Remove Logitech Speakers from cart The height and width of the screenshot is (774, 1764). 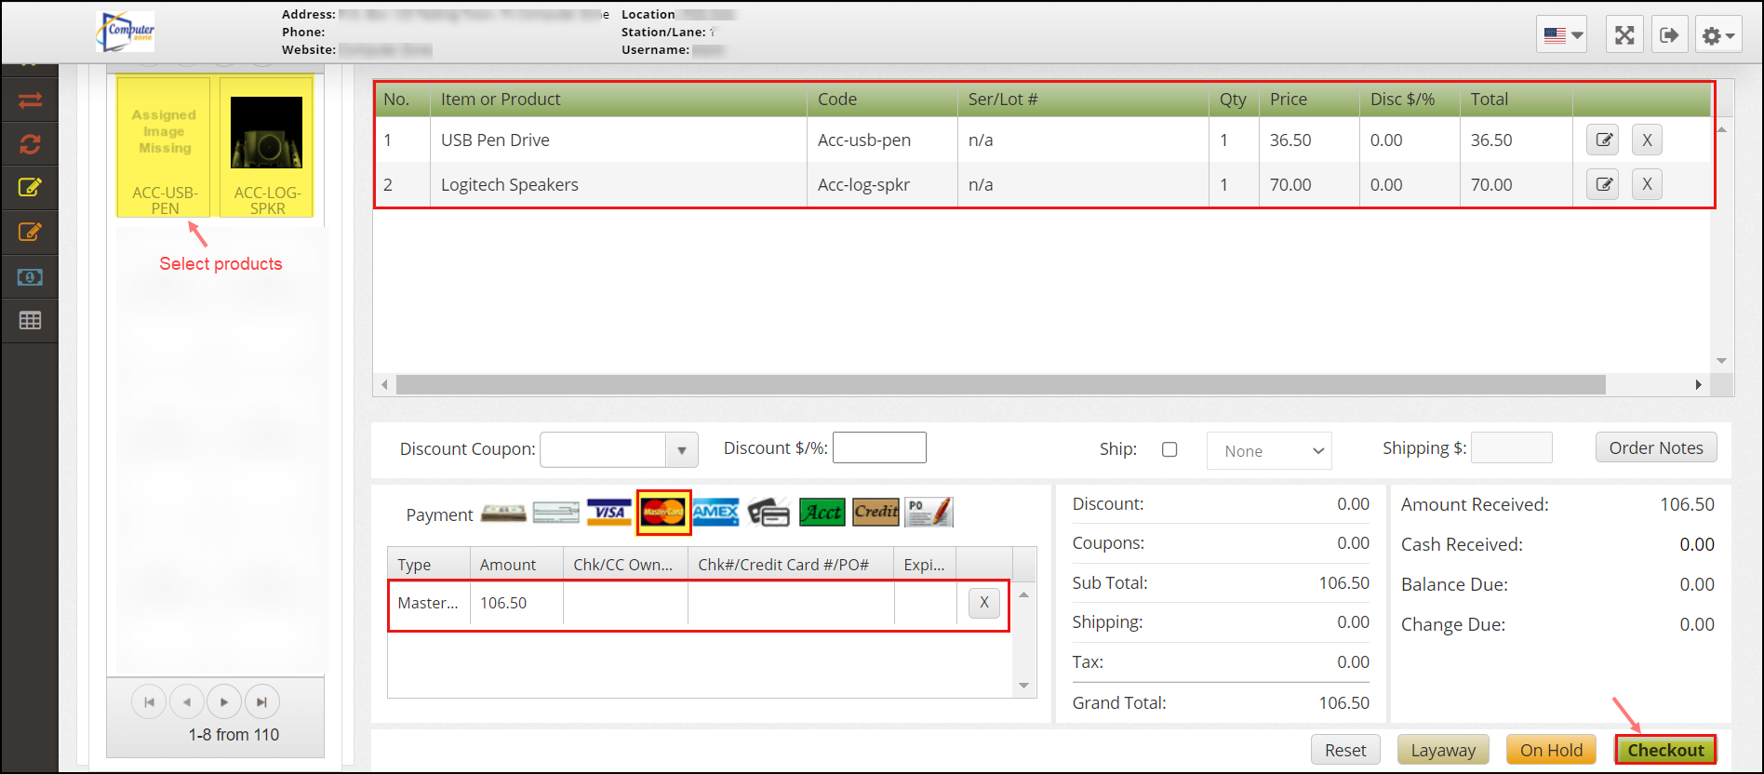1647,184
